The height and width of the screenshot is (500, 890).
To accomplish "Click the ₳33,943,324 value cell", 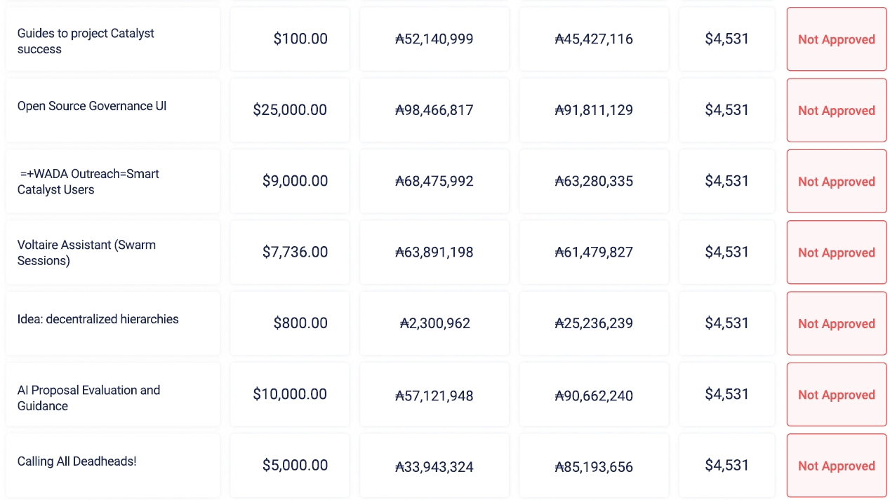I will coord(434,466).
